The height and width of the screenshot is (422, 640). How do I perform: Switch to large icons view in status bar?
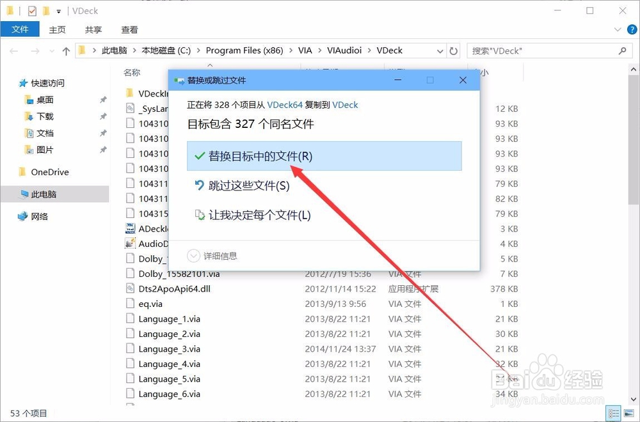(629, 414)
